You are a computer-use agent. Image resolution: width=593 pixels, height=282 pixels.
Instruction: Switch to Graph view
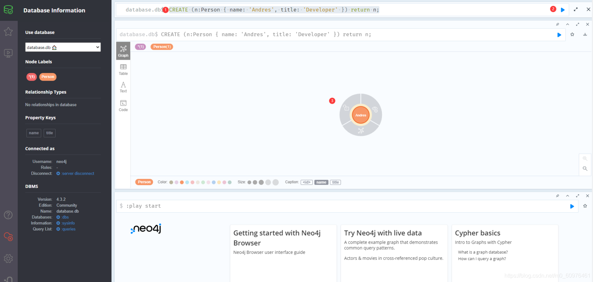point(123,51)
